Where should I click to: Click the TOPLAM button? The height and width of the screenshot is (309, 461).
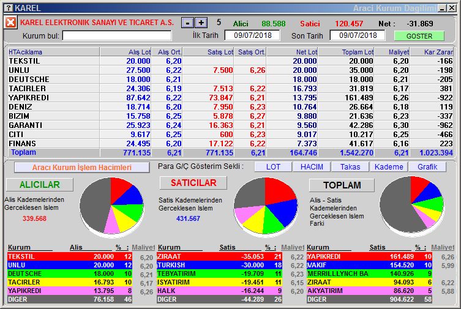point(342,185)
